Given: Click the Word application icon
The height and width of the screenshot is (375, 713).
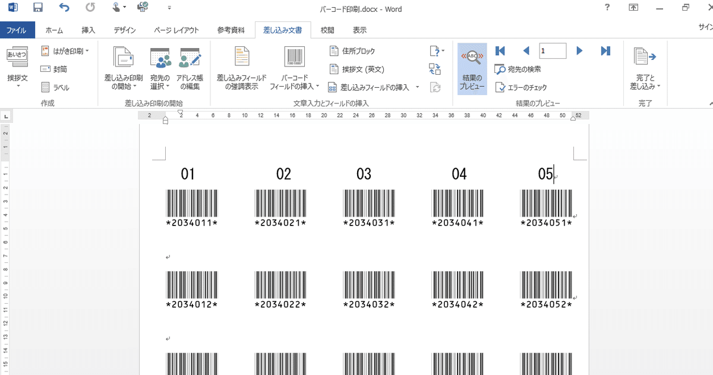Looking at the screenshot, I should 12,8.
